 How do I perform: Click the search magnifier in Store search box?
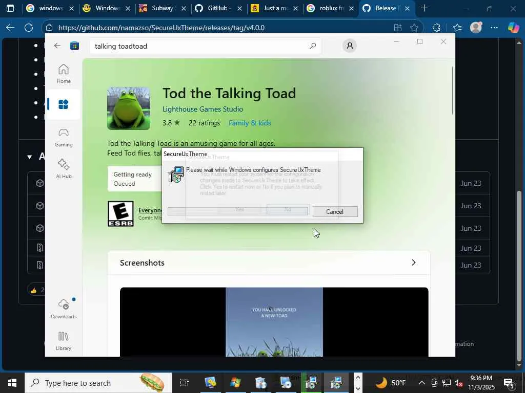point(312,46)
